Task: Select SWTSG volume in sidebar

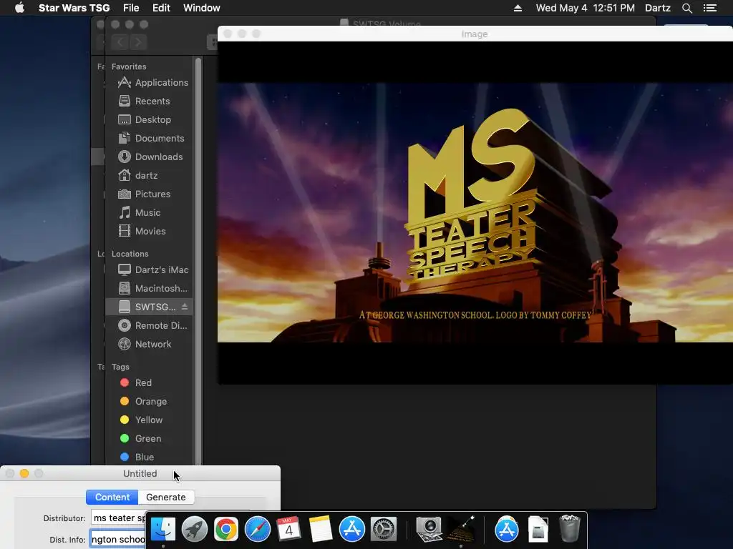Action: pos(149,307)
